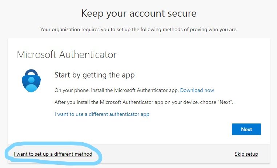Open the Download now link

(197, 90)
